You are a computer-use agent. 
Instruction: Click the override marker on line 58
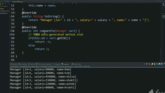point(10,31)
